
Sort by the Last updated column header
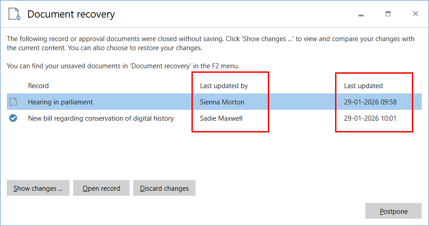click(x=364, y=86)
